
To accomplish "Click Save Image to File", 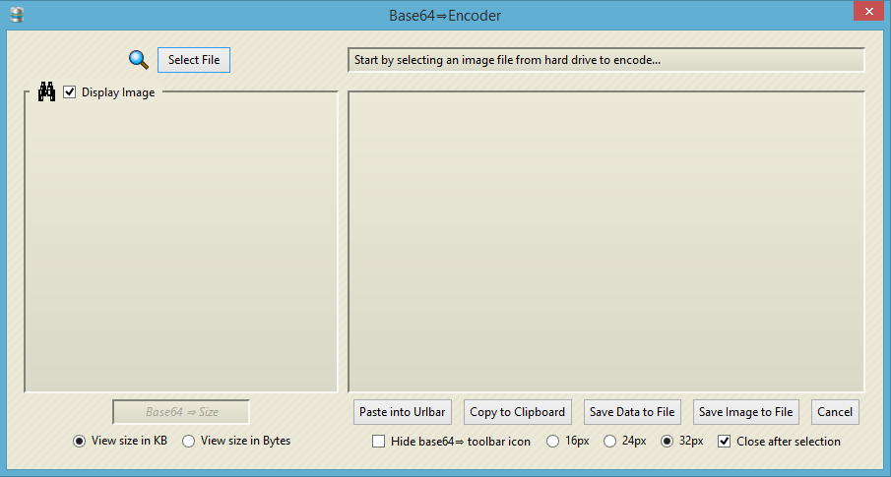I will click(x=745, y=412).
